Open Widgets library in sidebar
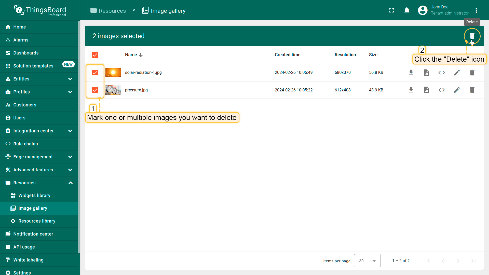 coord(34,196)
